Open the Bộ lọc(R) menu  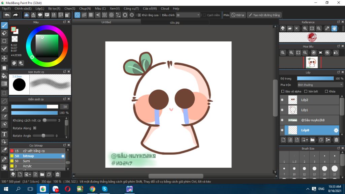[54, 8]
